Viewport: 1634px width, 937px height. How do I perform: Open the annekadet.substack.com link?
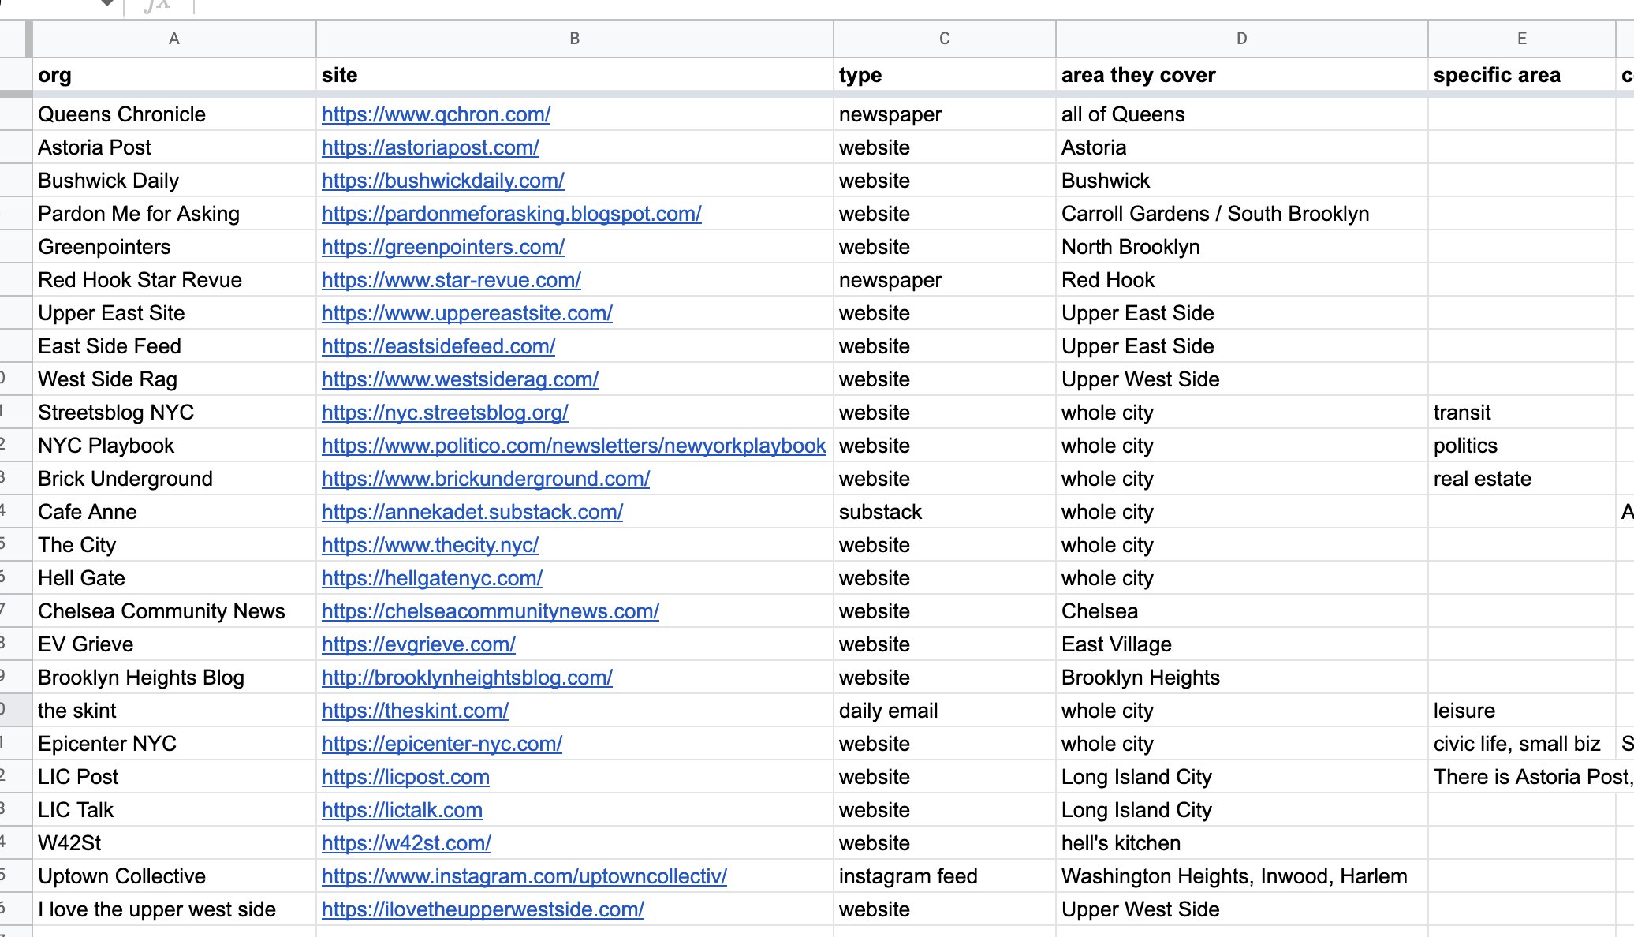(x=472, y=512)
